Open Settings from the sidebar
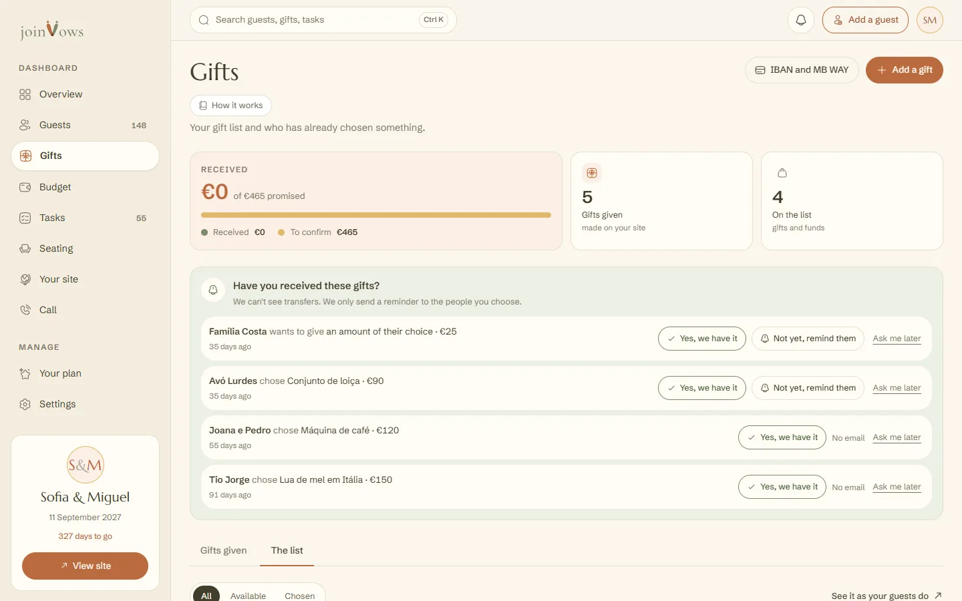The width and height of the screenshot is (962, 601). [x=85, y=404]
